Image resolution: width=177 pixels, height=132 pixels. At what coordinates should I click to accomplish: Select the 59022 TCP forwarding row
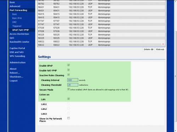click(101, 42)
